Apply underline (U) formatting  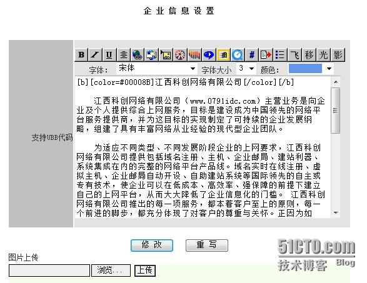[109, 55]
